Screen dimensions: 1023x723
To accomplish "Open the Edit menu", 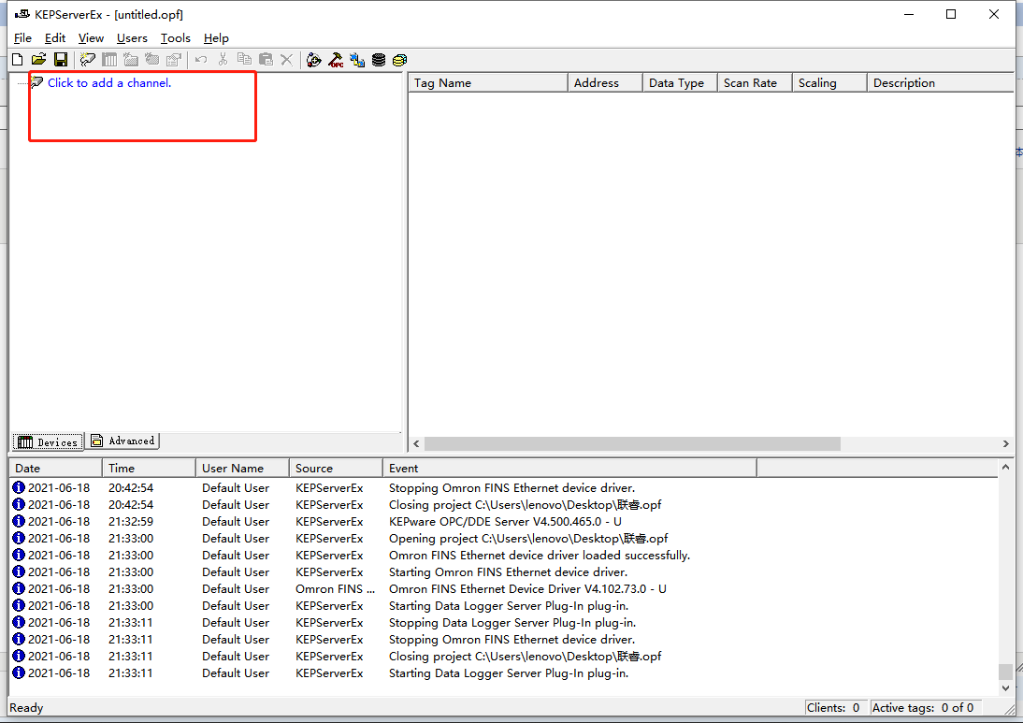I will click(x=55, y=37).
